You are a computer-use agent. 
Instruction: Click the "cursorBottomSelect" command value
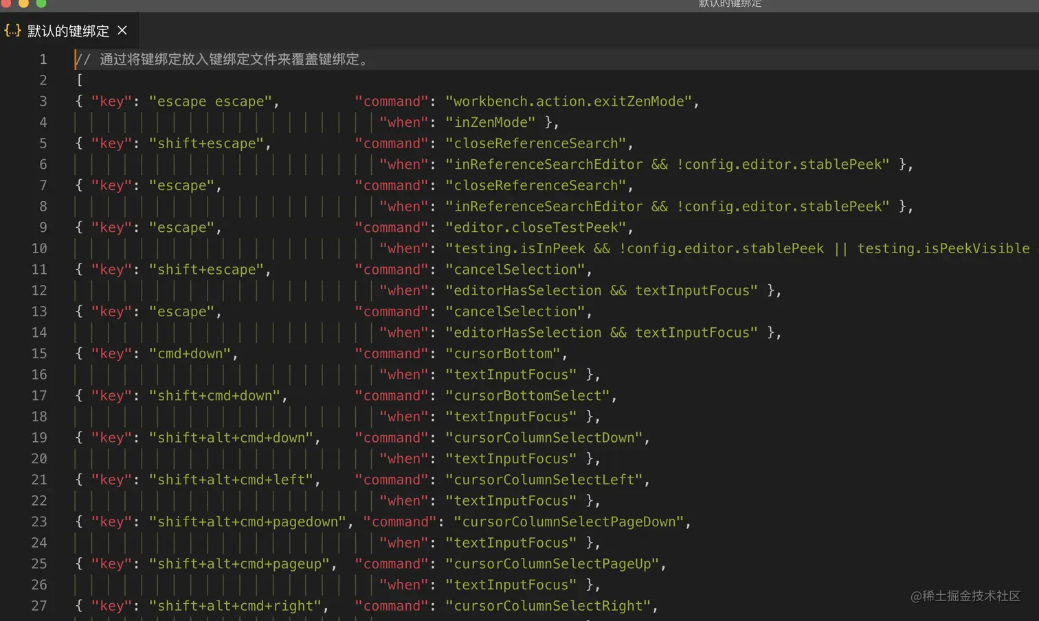527,396
